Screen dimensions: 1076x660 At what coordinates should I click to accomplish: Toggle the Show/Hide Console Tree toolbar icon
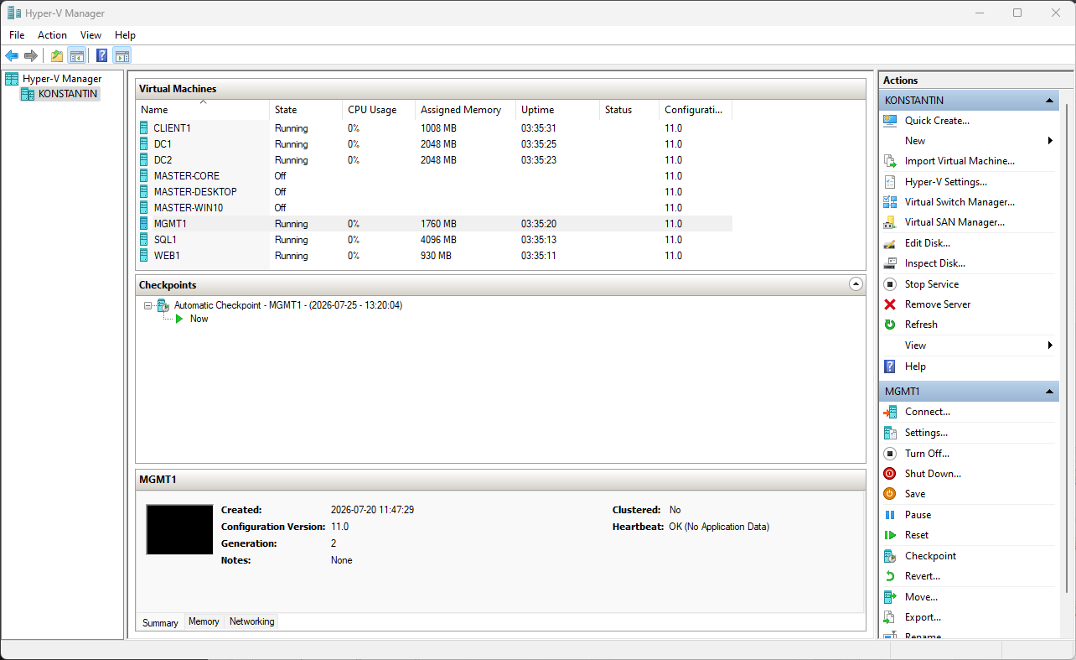pyautogui.click(x=76, y=56)
